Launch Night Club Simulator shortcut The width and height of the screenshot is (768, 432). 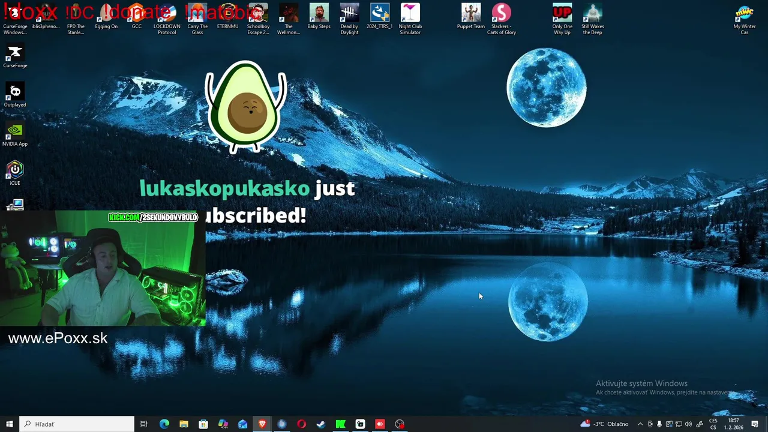point(410,19)
